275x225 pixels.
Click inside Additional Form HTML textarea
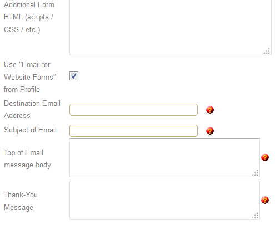(x=171, y=27)
